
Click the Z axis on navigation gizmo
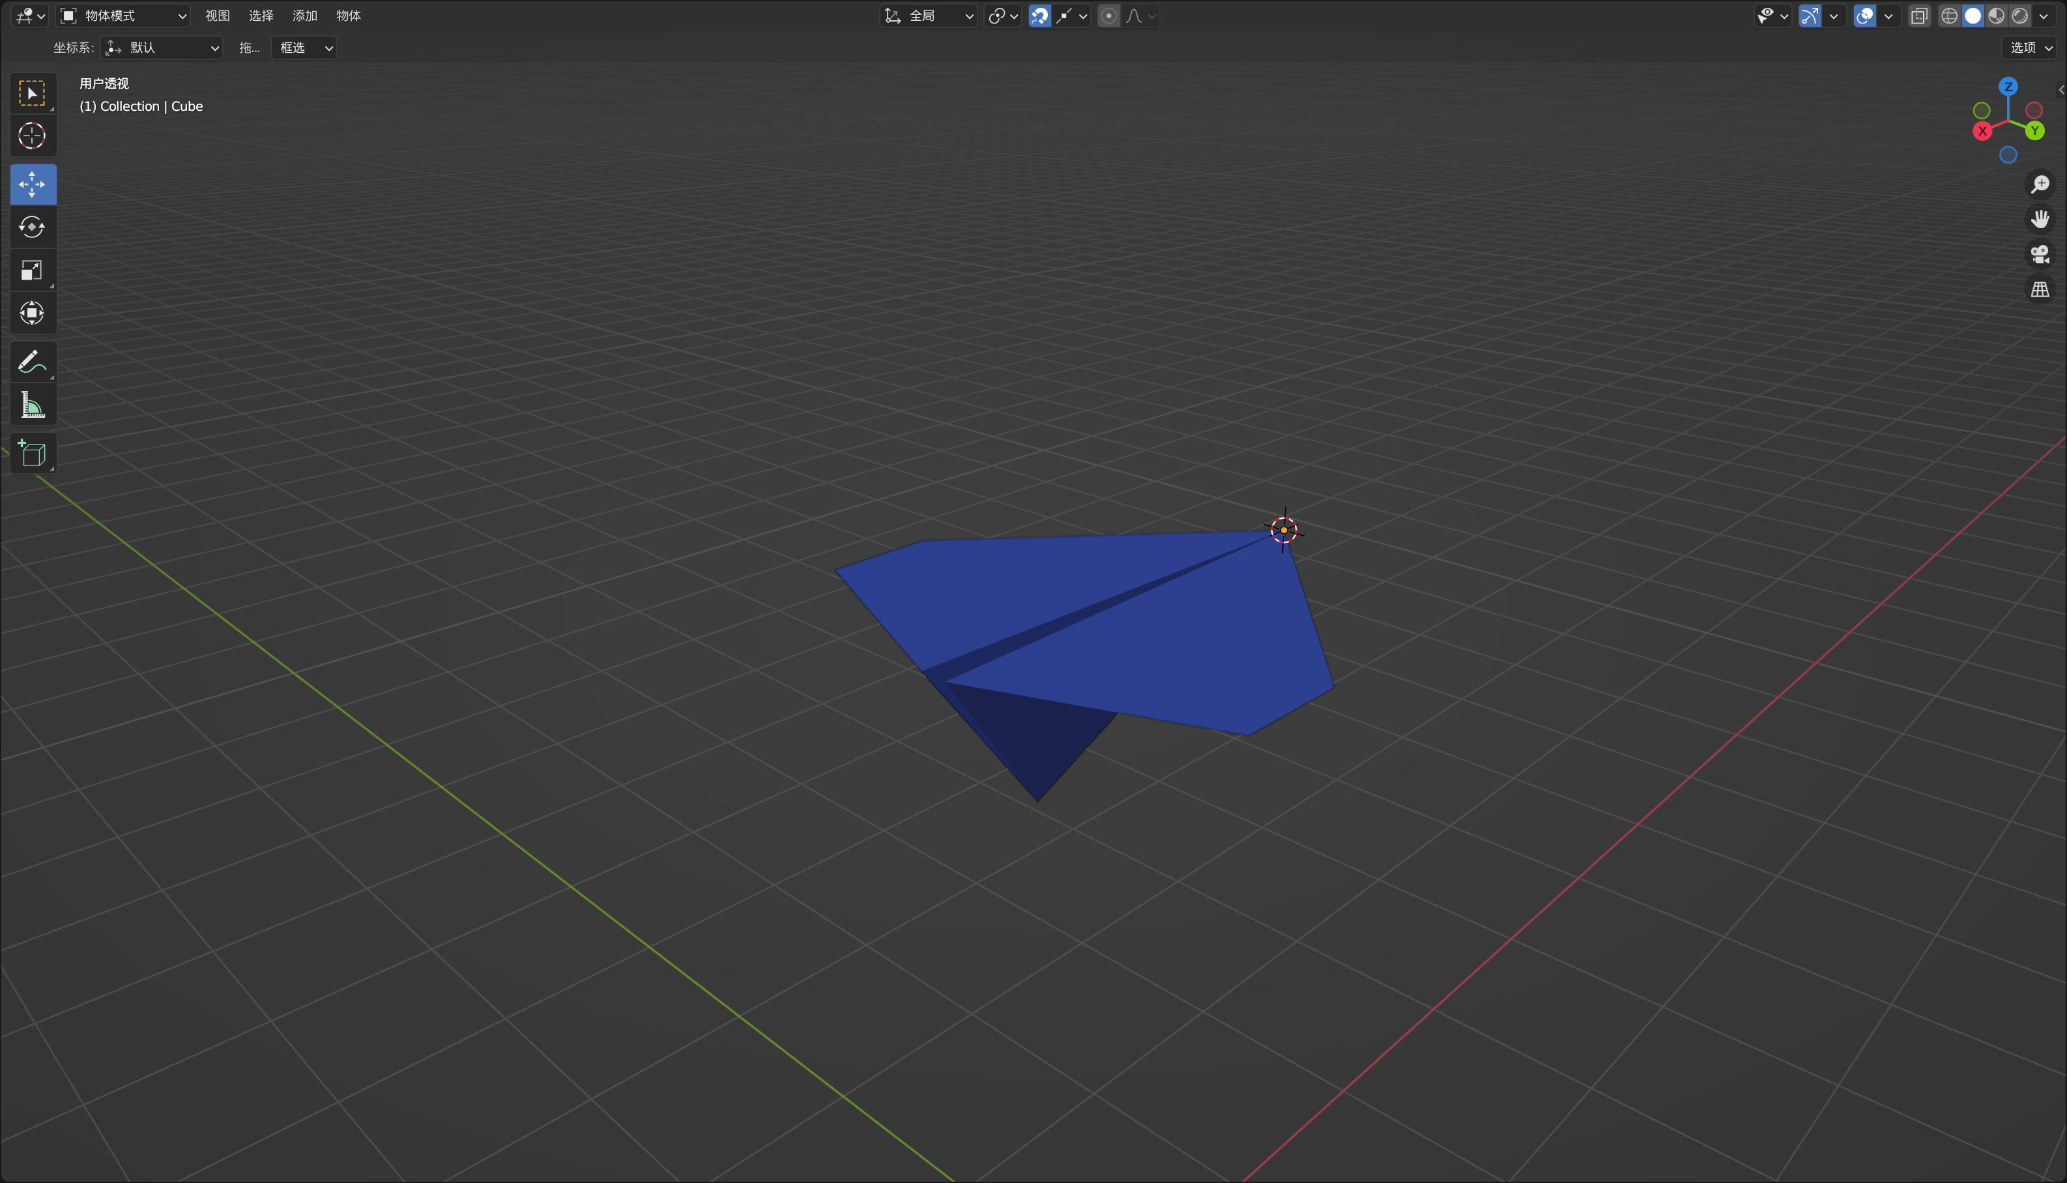coord(2008,86)
